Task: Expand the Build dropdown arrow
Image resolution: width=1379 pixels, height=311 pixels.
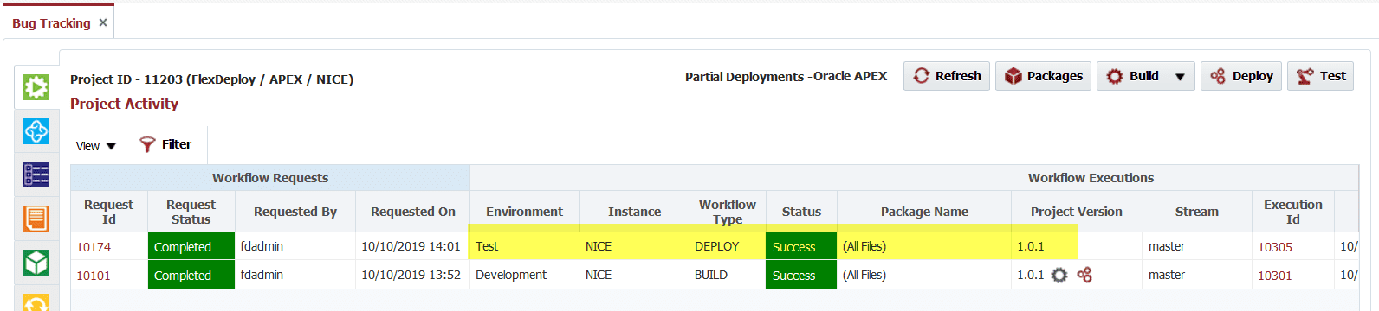Action: tap(1180, 77)
